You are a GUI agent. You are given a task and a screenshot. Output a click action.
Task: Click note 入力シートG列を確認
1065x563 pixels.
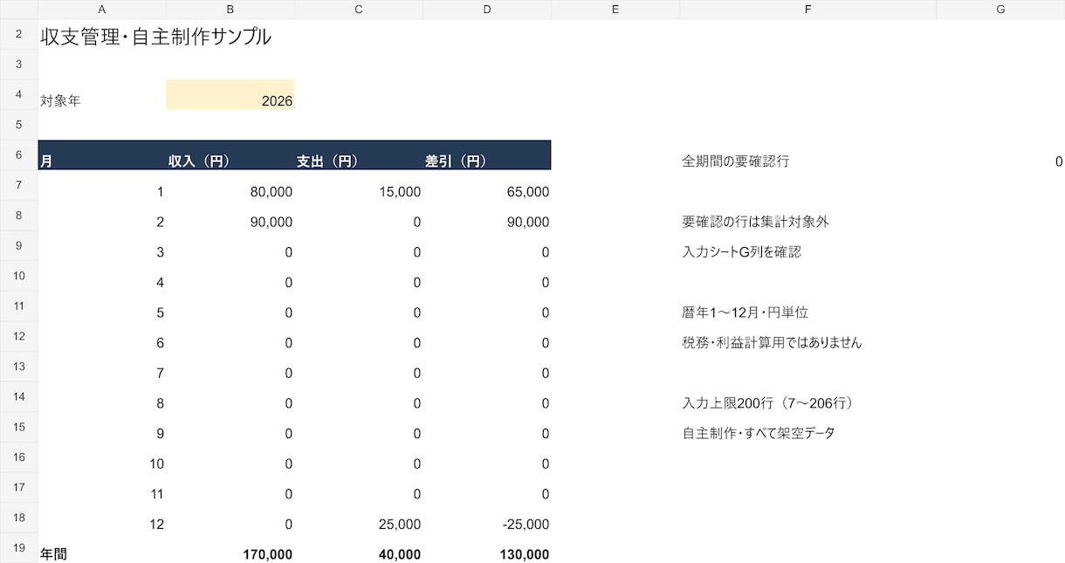click(x=741, y=252)
